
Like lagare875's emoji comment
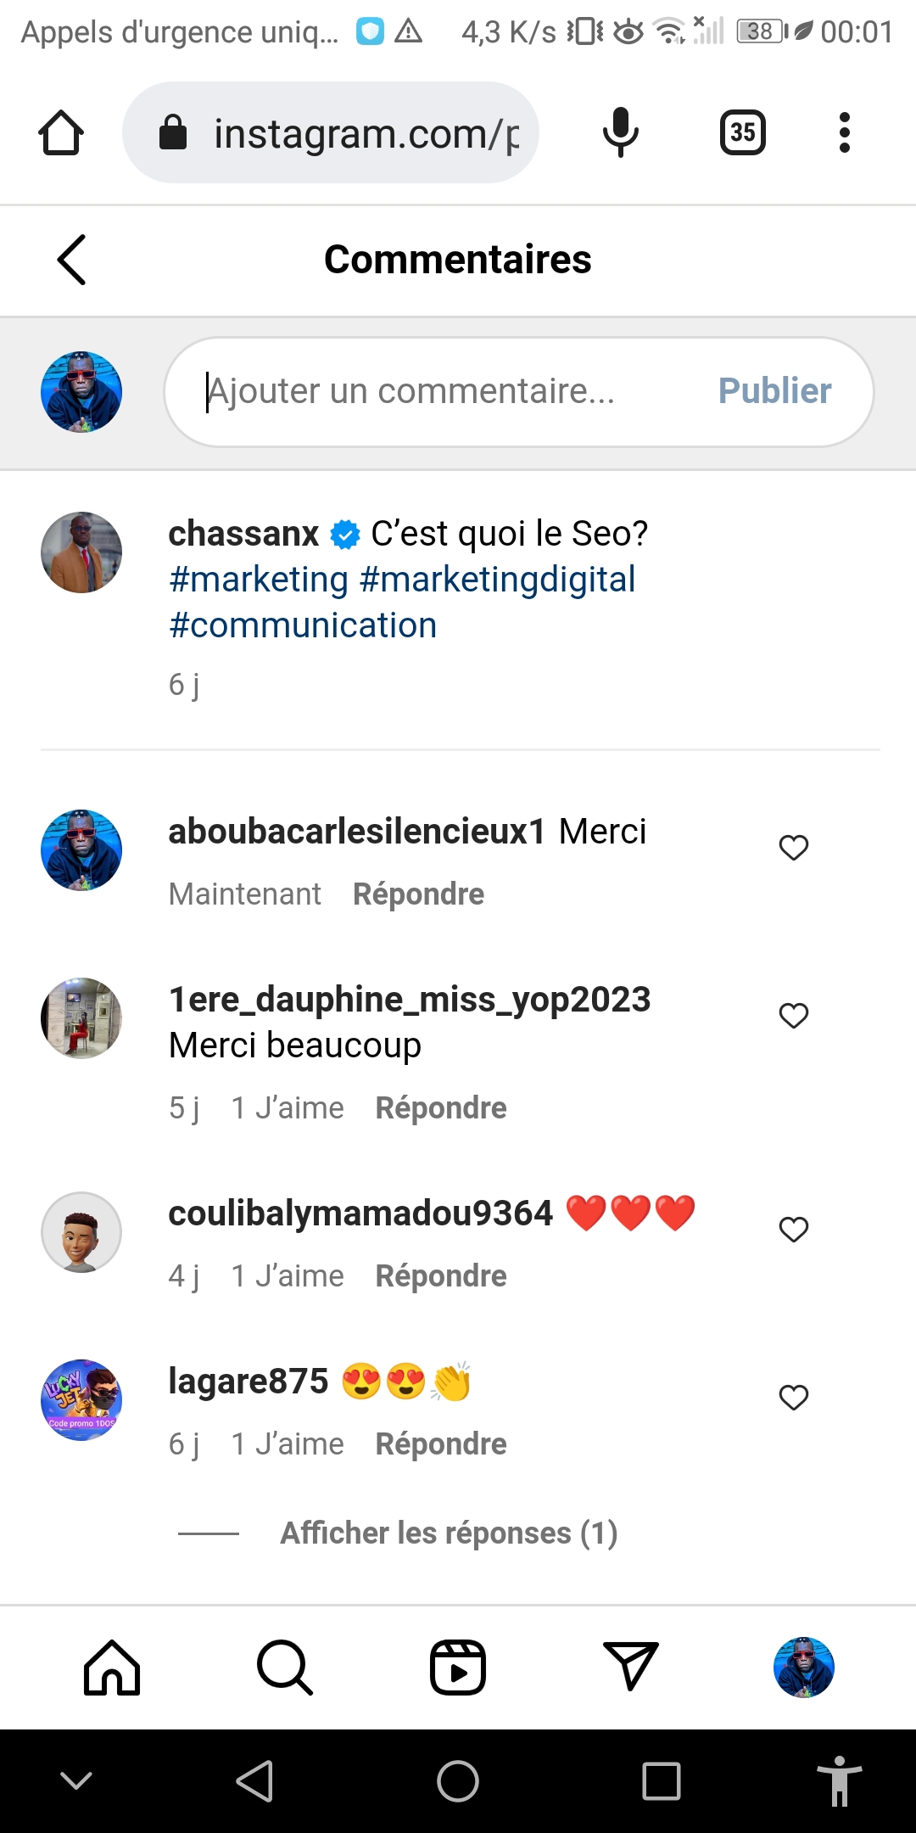(794, 1397)
